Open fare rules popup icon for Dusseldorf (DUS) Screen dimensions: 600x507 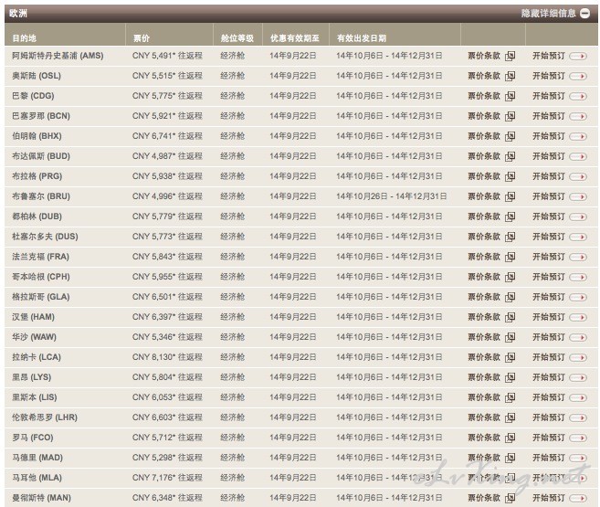(x=510, y=237)
